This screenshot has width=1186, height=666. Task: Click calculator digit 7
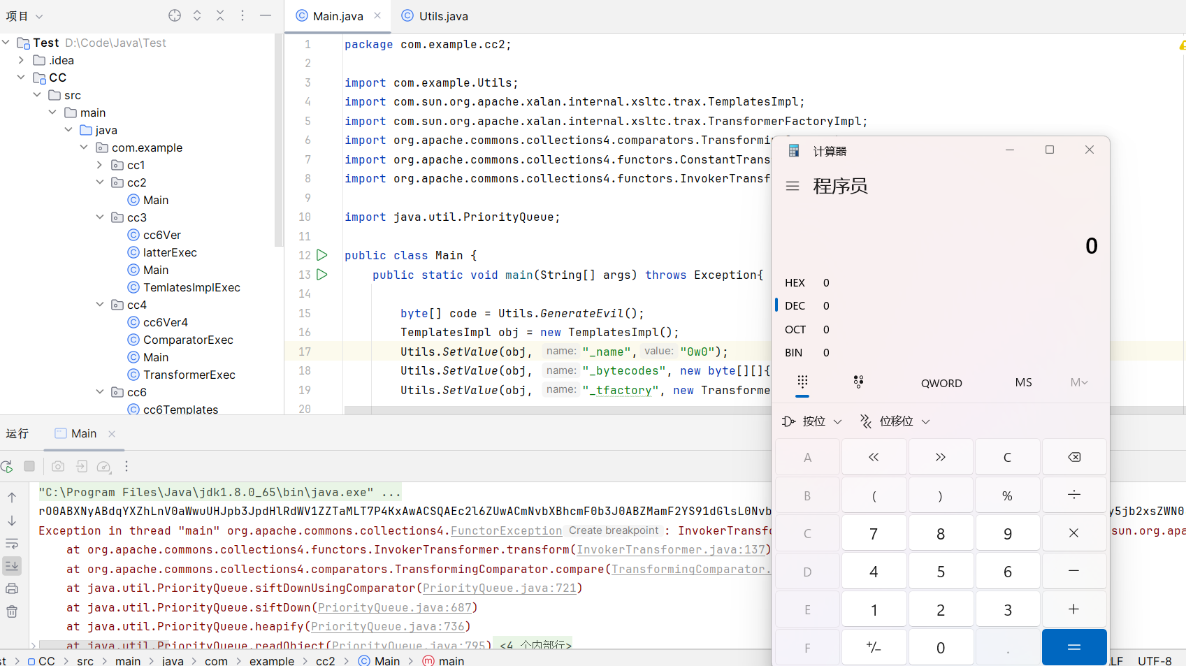pos(874,533)
